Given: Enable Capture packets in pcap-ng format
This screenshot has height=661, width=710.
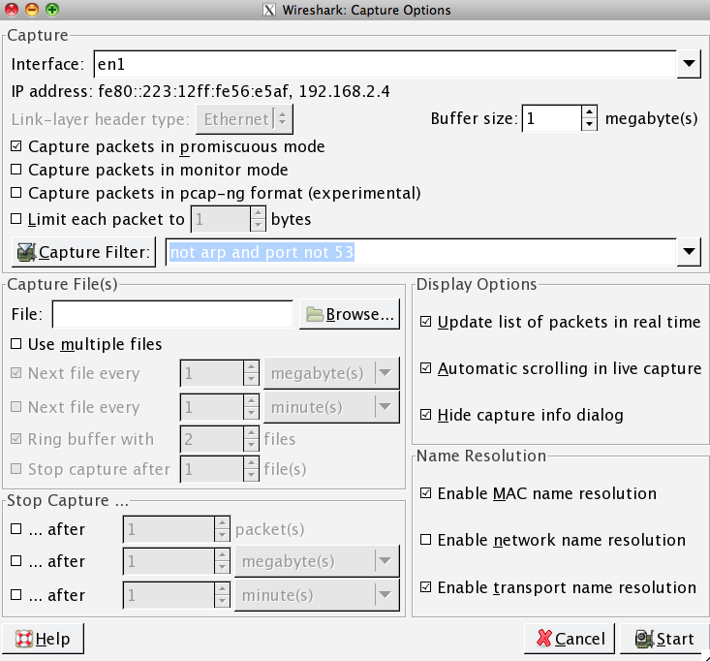Looking at the screenshot, I should (16, 193).
